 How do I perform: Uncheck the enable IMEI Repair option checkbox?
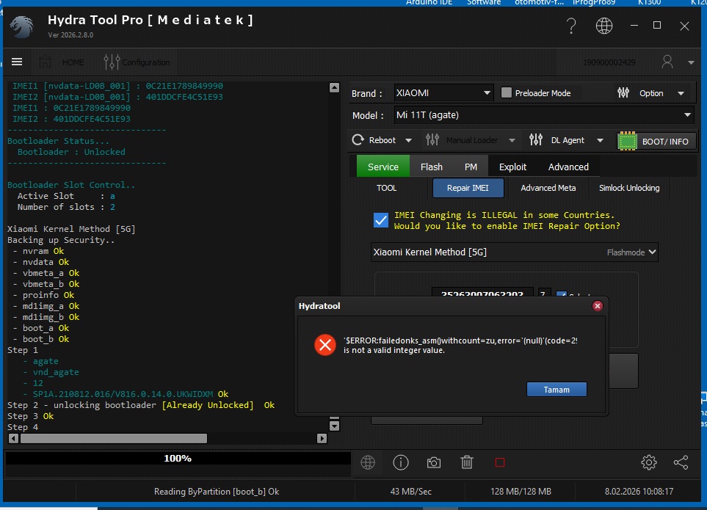(381, 220)
